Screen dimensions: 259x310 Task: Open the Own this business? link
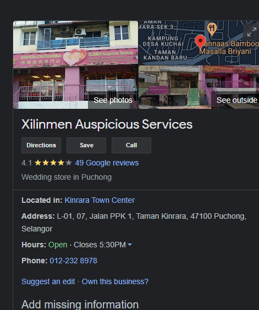click(115, 281)
